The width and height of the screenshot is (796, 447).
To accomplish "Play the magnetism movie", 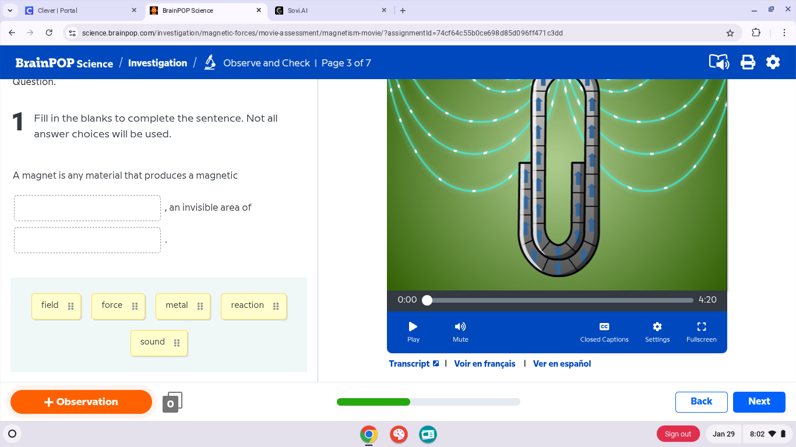I will pos(413,331).
